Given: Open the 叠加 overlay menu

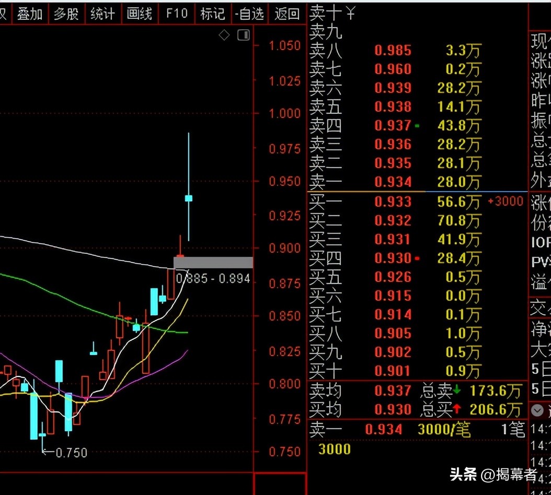Looking at the screenshot, I should 30,14.
